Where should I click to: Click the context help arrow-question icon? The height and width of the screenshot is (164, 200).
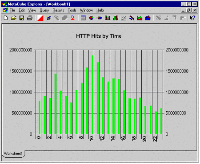(193, 18)
